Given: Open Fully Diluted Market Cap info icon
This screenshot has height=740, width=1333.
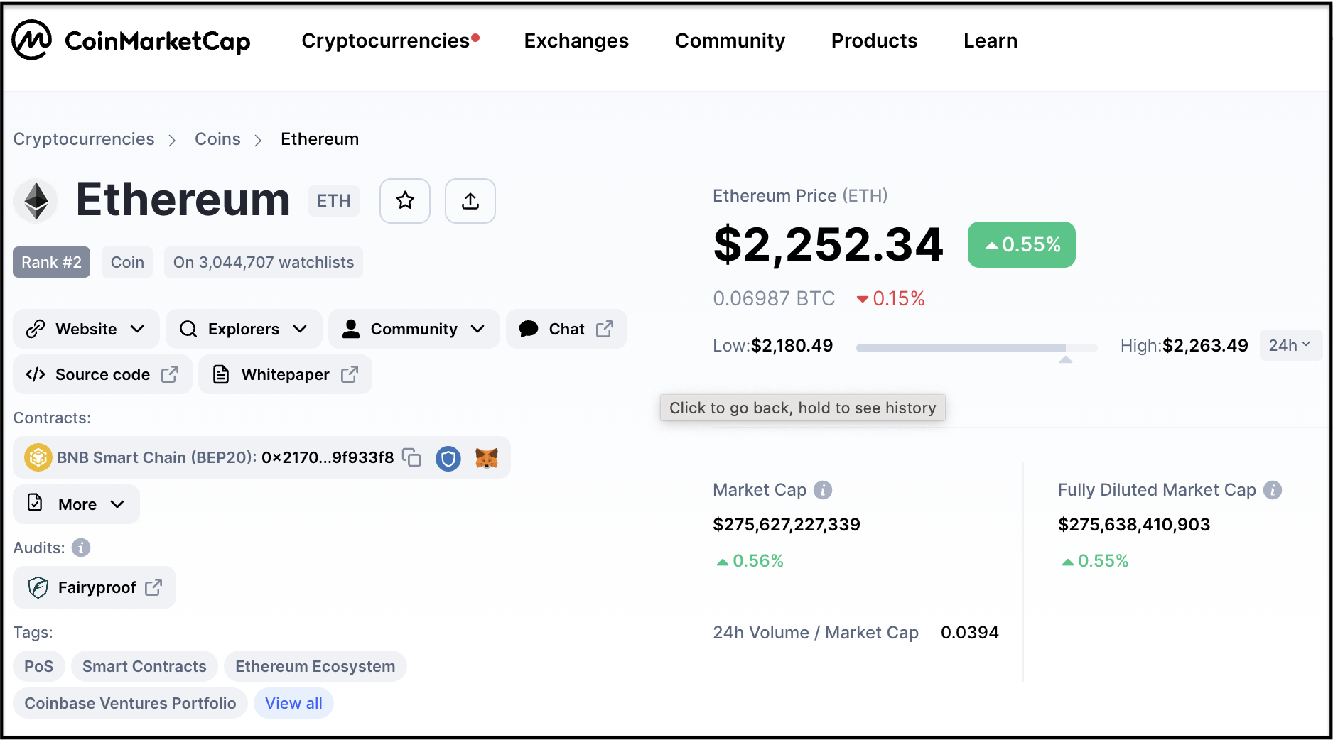Looking at the screenshot, I should (x=1273, y=490).
